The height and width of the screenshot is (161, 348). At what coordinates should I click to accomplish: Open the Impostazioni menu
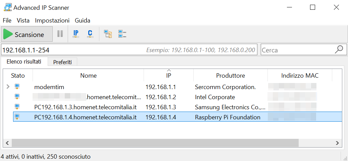pyautogui.click(x=52, y=21)
